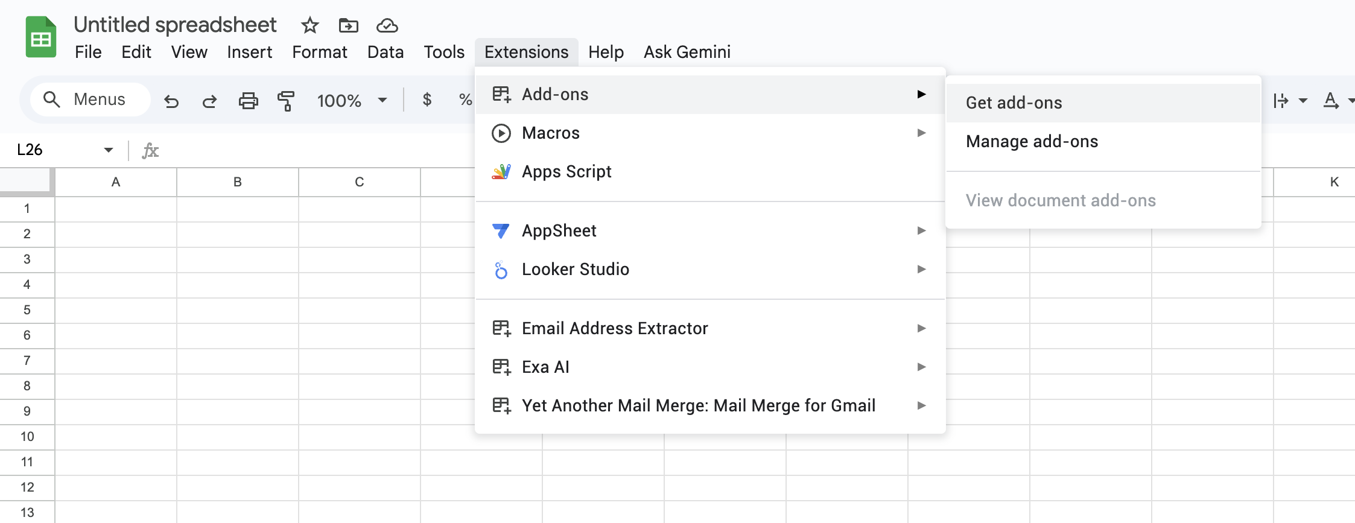Viewport: 1355px width, 523px height.
Task: Activate the paint format roller tool
Action: tap(286, 101)
